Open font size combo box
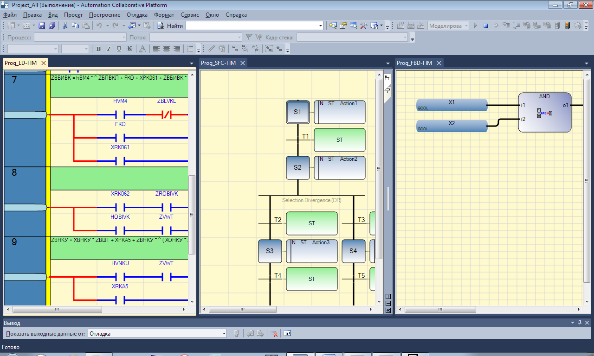This screenshot has width=594, height=356. click(75, 49)
